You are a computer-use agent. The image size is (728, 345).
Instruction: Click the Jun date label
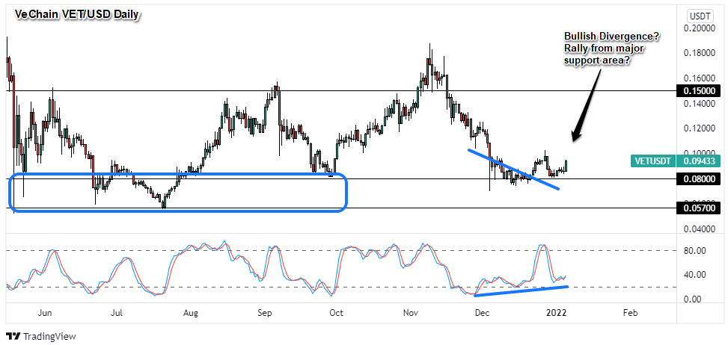tap(45, 313)
